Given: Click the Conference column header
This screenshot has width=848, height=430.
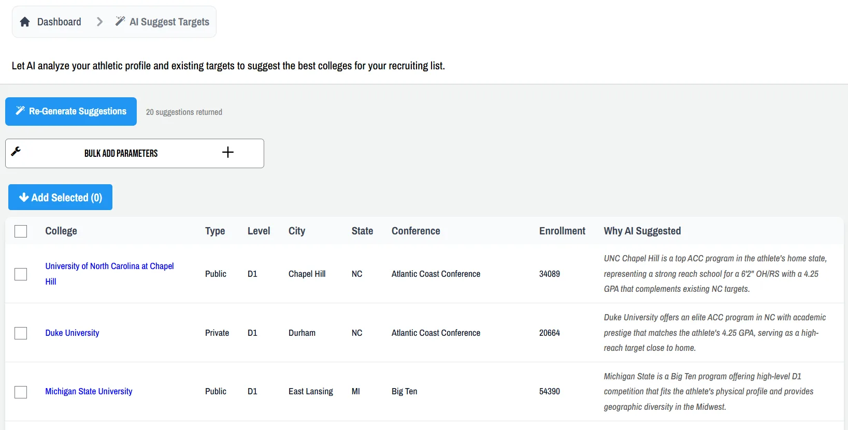Looking at the screenshot, I should tap(416, 231).
